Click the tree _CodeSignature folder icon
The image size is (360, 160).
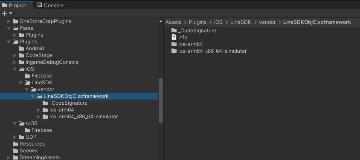45,103
